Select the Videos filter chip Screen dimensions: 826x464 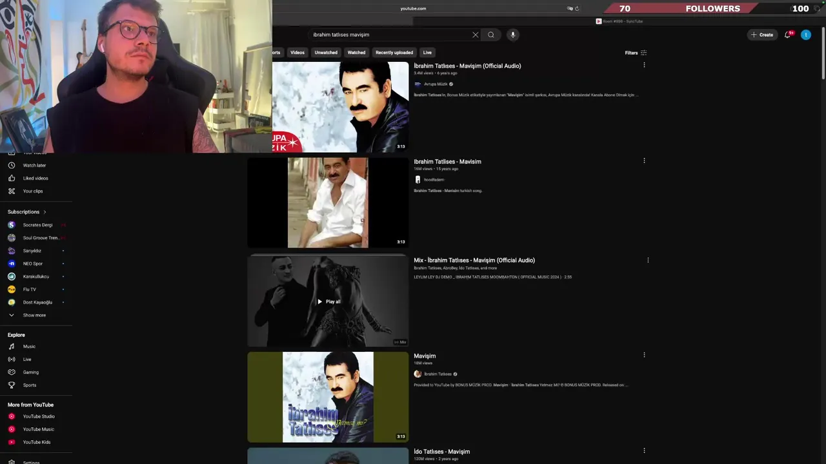pyautogui.click(x=297, y=53)
